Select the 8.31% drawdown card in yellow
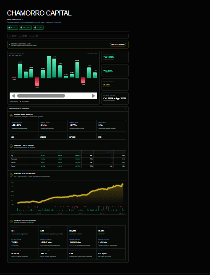Viewport: 210px width, 275px height. coord(115,85)
